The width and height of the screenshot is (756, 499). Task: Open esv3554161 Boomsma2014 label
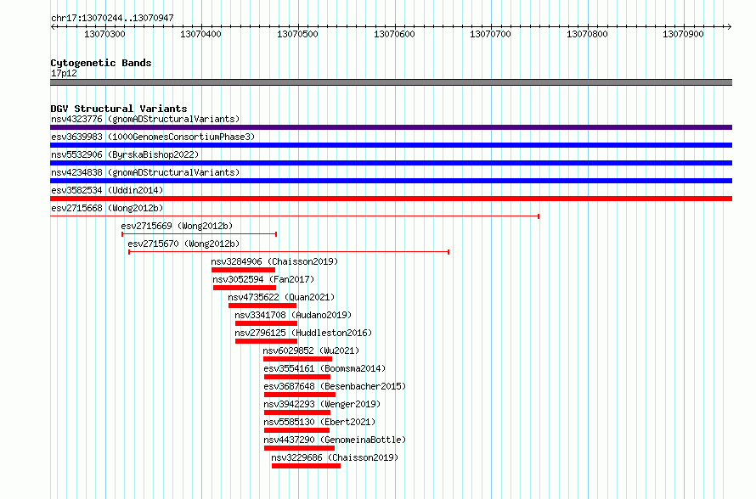pos(324,368)
